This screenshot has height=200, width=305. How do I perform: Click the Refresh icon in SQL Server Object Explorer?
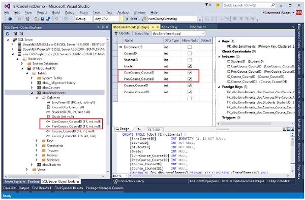[8, 34]
